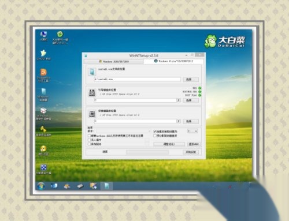
Task: Open the orange DiskGenius partition tool icon
Action: 43,75
